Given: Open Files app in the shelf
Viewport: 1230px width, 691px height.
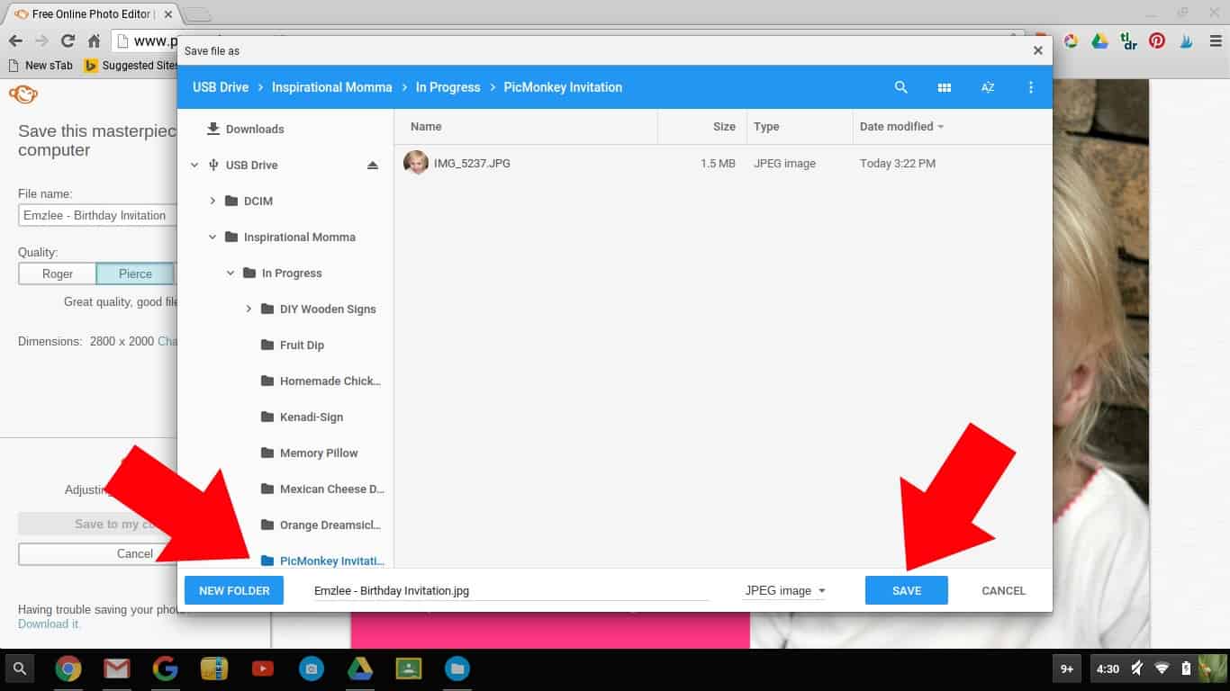Looking at the screenshot, I should coord(457,669).
